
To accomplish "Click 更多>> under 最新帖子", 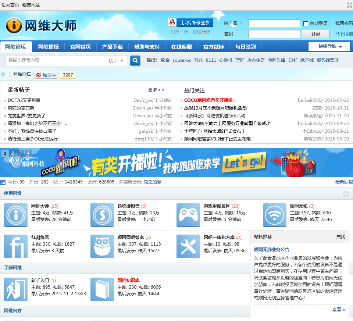I will pos(156,90).
